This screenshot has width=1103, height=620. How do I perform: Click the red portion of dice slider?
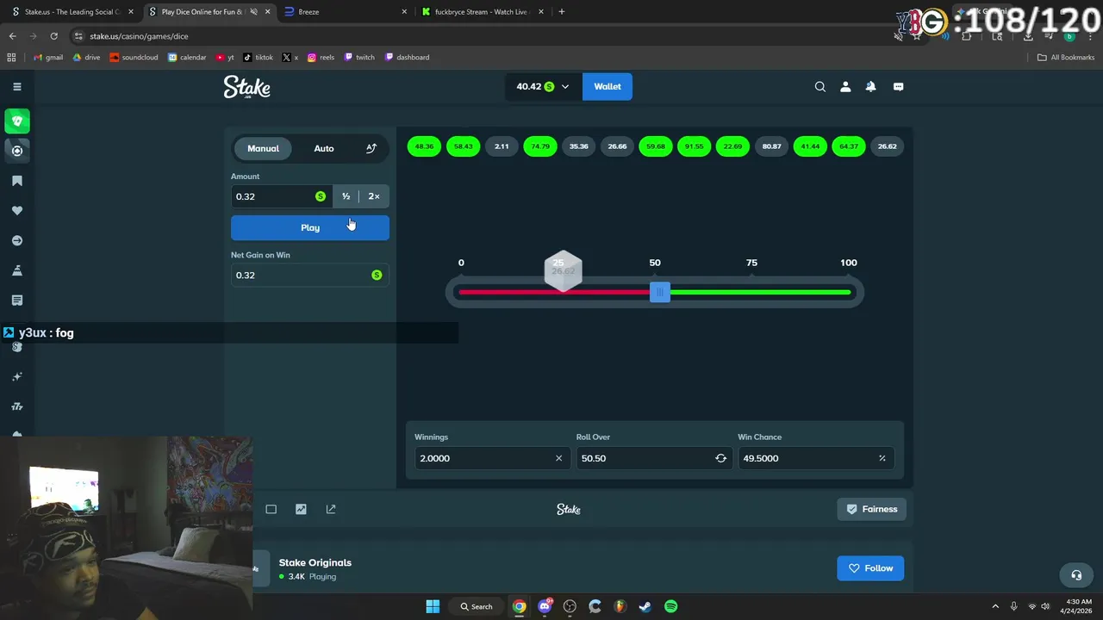tap(554, 292)
